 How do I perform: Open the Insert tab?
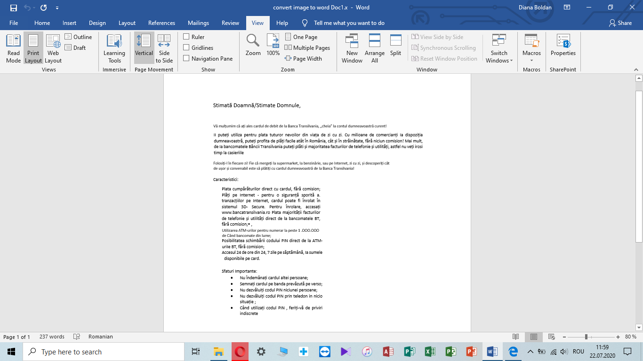pos(69,23)
